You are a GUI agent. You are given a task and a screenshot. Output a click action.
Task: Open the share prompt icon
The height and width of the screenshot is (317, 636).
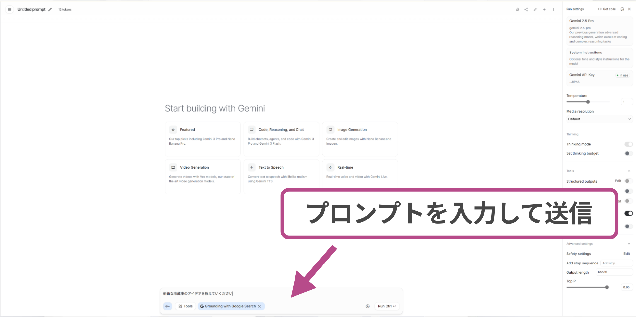pos(526,9)
